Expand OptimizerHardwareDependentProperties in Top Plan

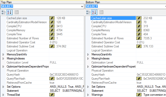point(3,67)
